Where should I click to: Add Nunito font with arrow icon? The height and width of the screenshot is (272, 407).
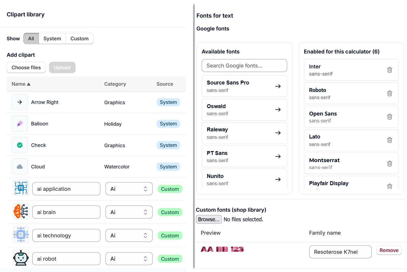(278, 179)
